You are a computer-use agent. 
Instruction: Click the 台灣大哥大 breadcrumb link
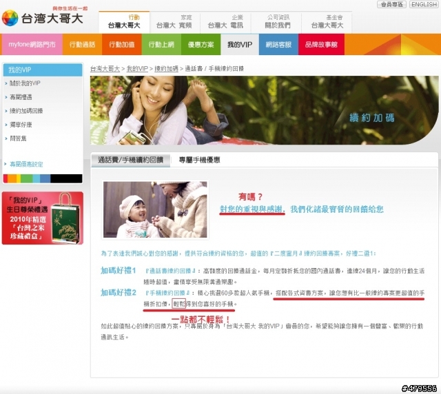pos(105,69)
